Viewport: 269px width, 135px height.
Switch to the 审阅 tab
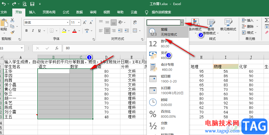tap(93, 12)
